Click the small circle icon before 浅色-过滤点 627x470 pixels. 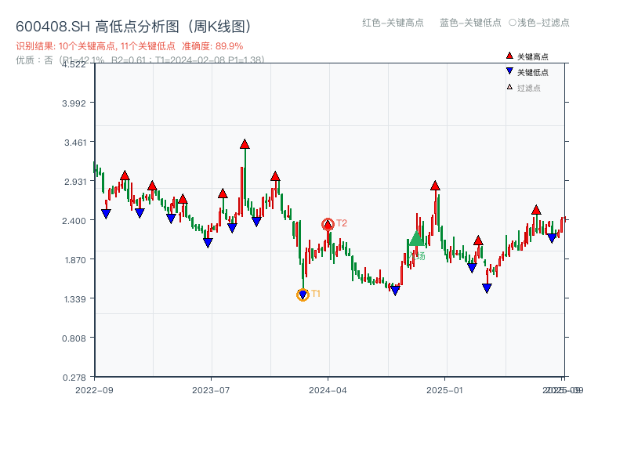[513, 23]
